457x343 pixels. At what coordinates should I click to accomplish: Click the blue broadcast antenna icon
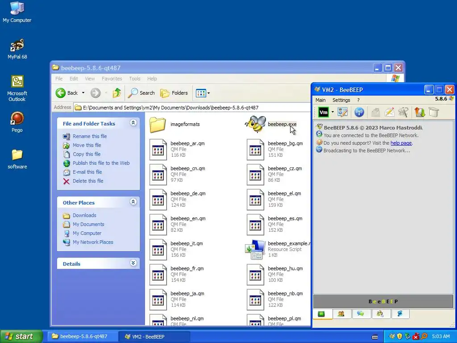point(359,112)
